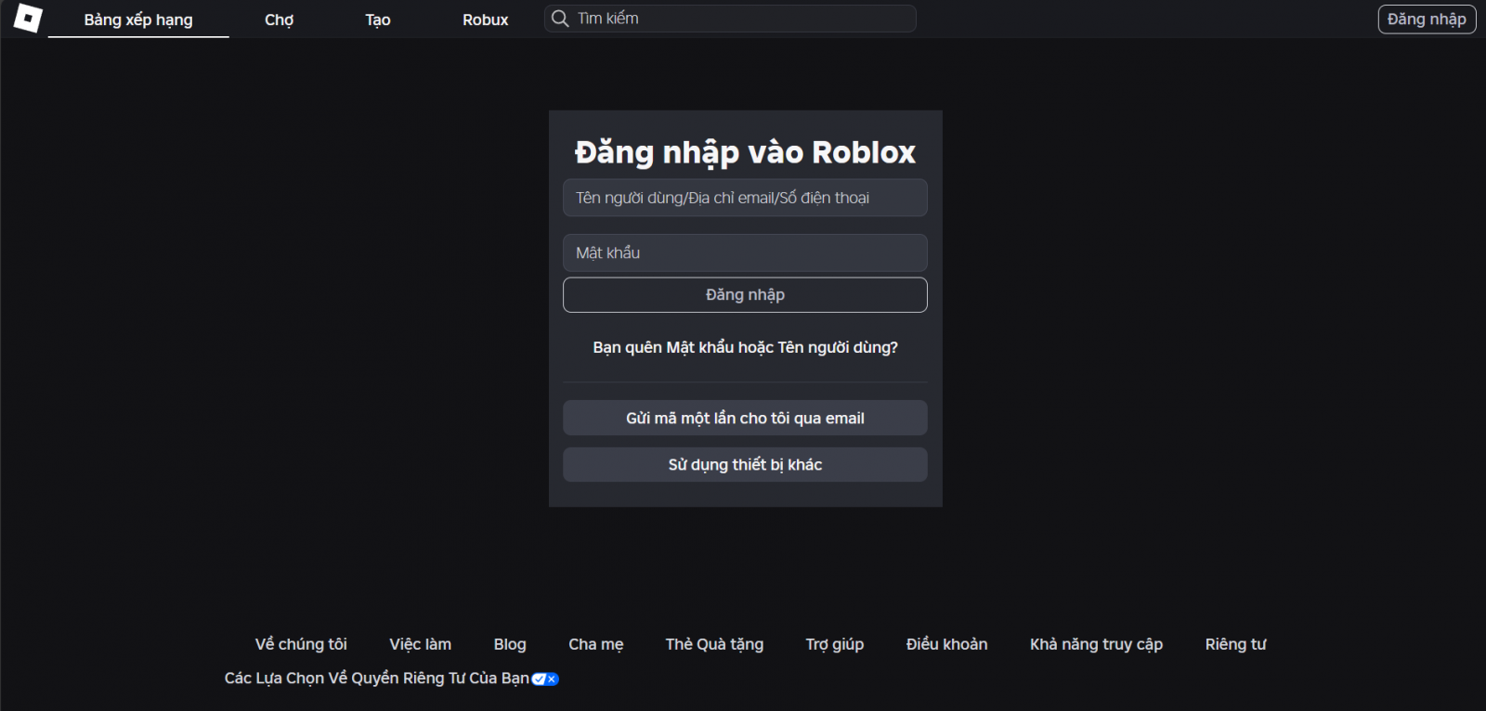Click the username/email/phone input field
Image resolution: width=1486 pixels, height=711 pixels.
point(745,198)
